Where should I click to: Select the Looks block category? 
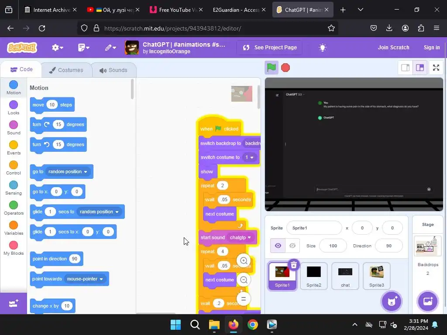tap(14, 108)
